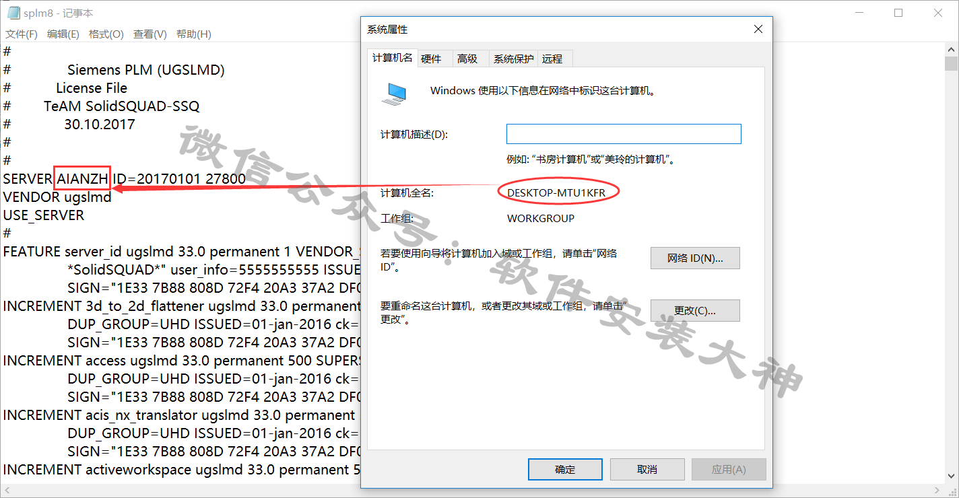Switch to the 硬件 tab

tap(431, 59)
